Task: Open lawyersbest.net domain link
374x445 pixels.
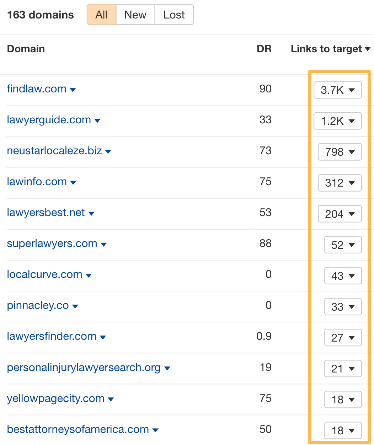Action: [x=46, y=213]
